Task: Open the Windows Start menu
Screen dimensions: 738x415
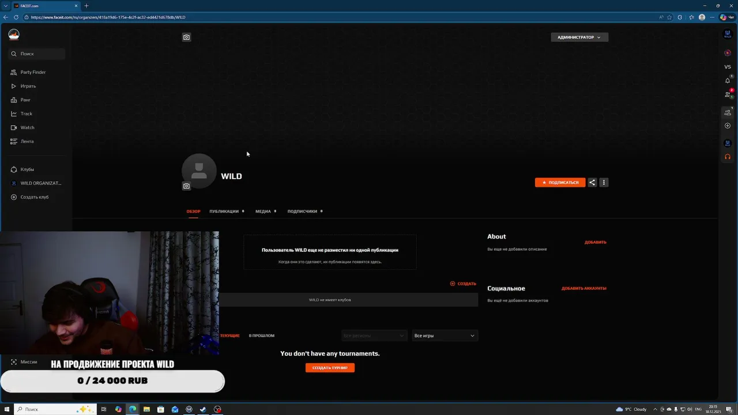Action: pos(6,409)
